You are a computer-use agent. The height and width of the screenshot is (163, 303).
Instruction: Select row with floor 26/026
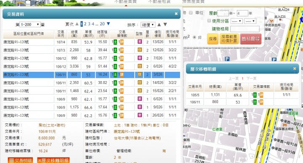(91, 116)
